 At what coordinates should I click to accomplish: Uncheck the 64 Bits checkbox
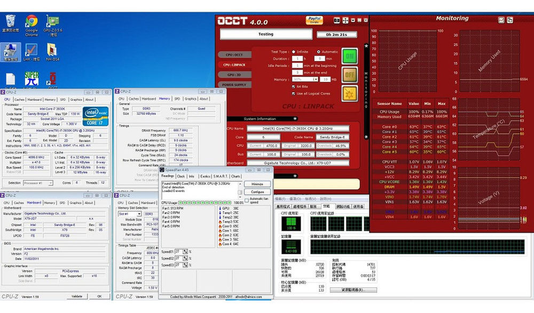[x=294, y=86]
